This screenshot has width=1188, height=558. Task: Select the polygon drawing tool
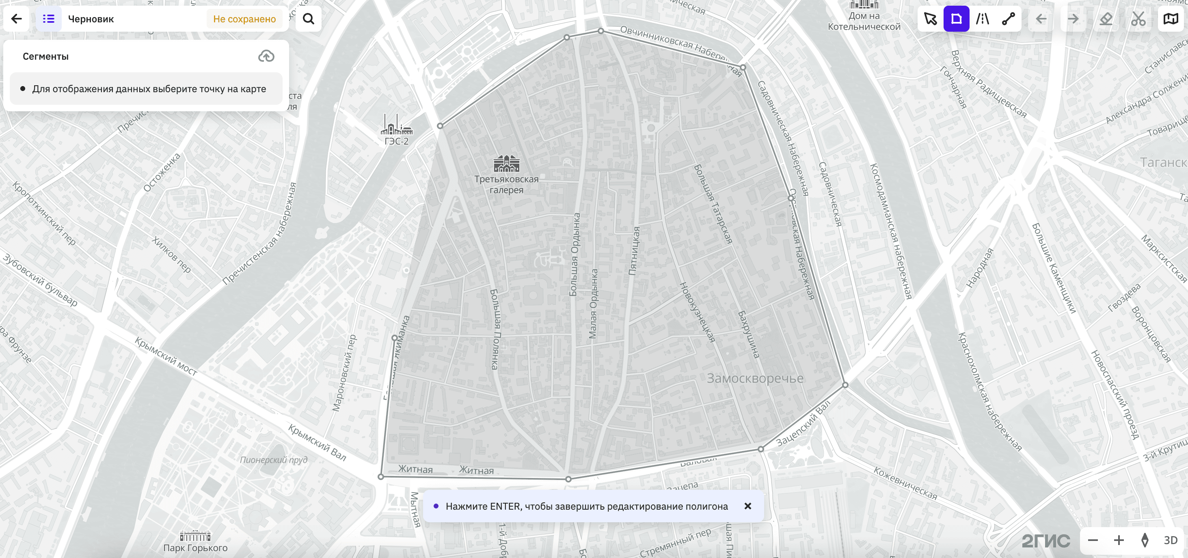coord(956,19)
